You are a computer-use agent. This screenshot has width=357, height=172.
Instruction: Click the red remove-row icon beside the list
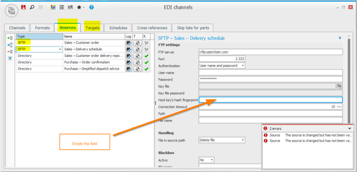(x=10, y=51)
